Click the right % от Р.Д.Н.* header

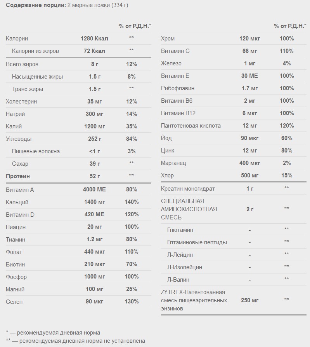290,26
